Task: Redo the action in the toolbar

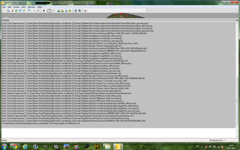Action: 38,11
